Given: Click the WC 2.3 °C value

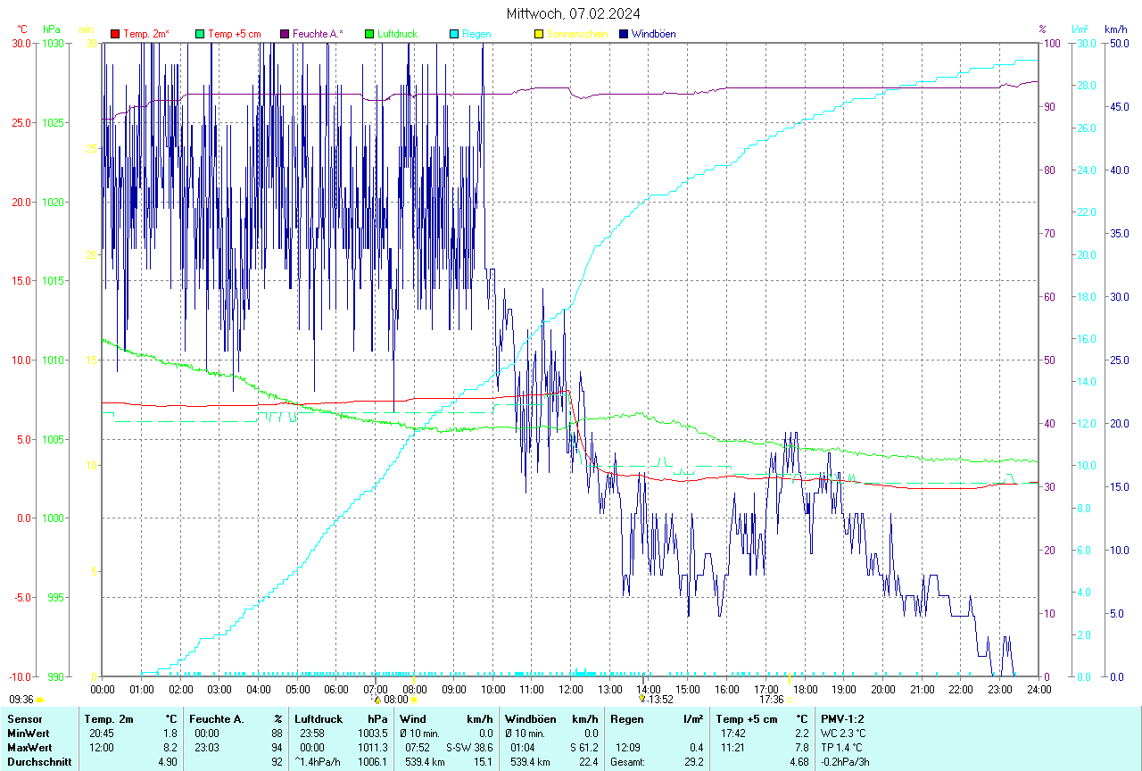Looking at the screenshot, I should (844, 733).
